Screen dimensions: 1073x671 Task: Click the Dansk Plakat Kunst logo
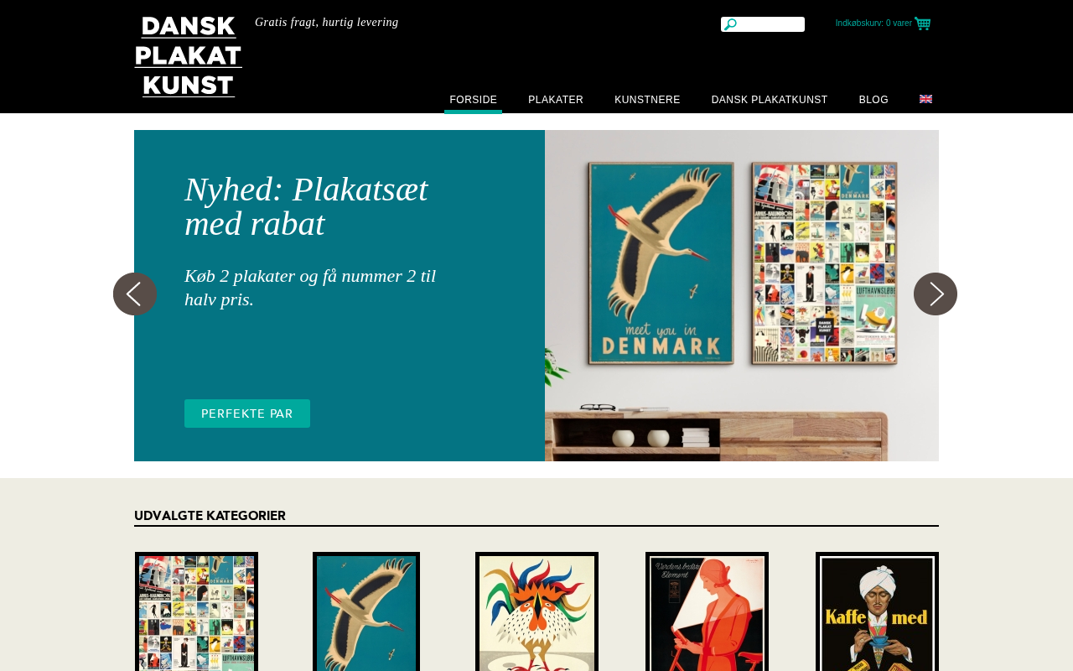189,56
